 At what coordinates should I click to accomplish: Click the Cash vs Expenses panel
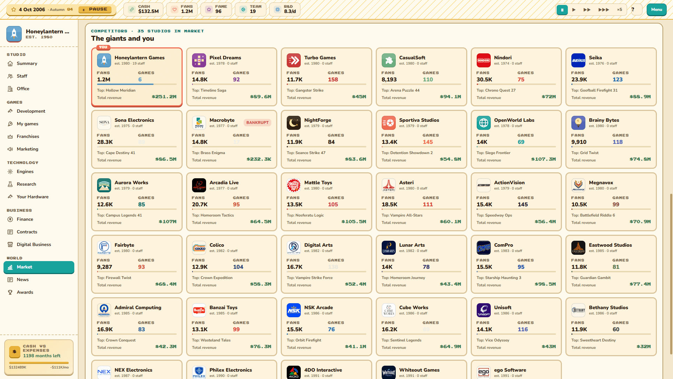pos(39,357)
